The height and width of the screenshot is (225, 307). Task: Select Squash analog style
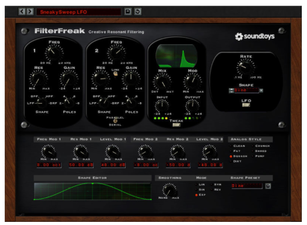point(238,156)
